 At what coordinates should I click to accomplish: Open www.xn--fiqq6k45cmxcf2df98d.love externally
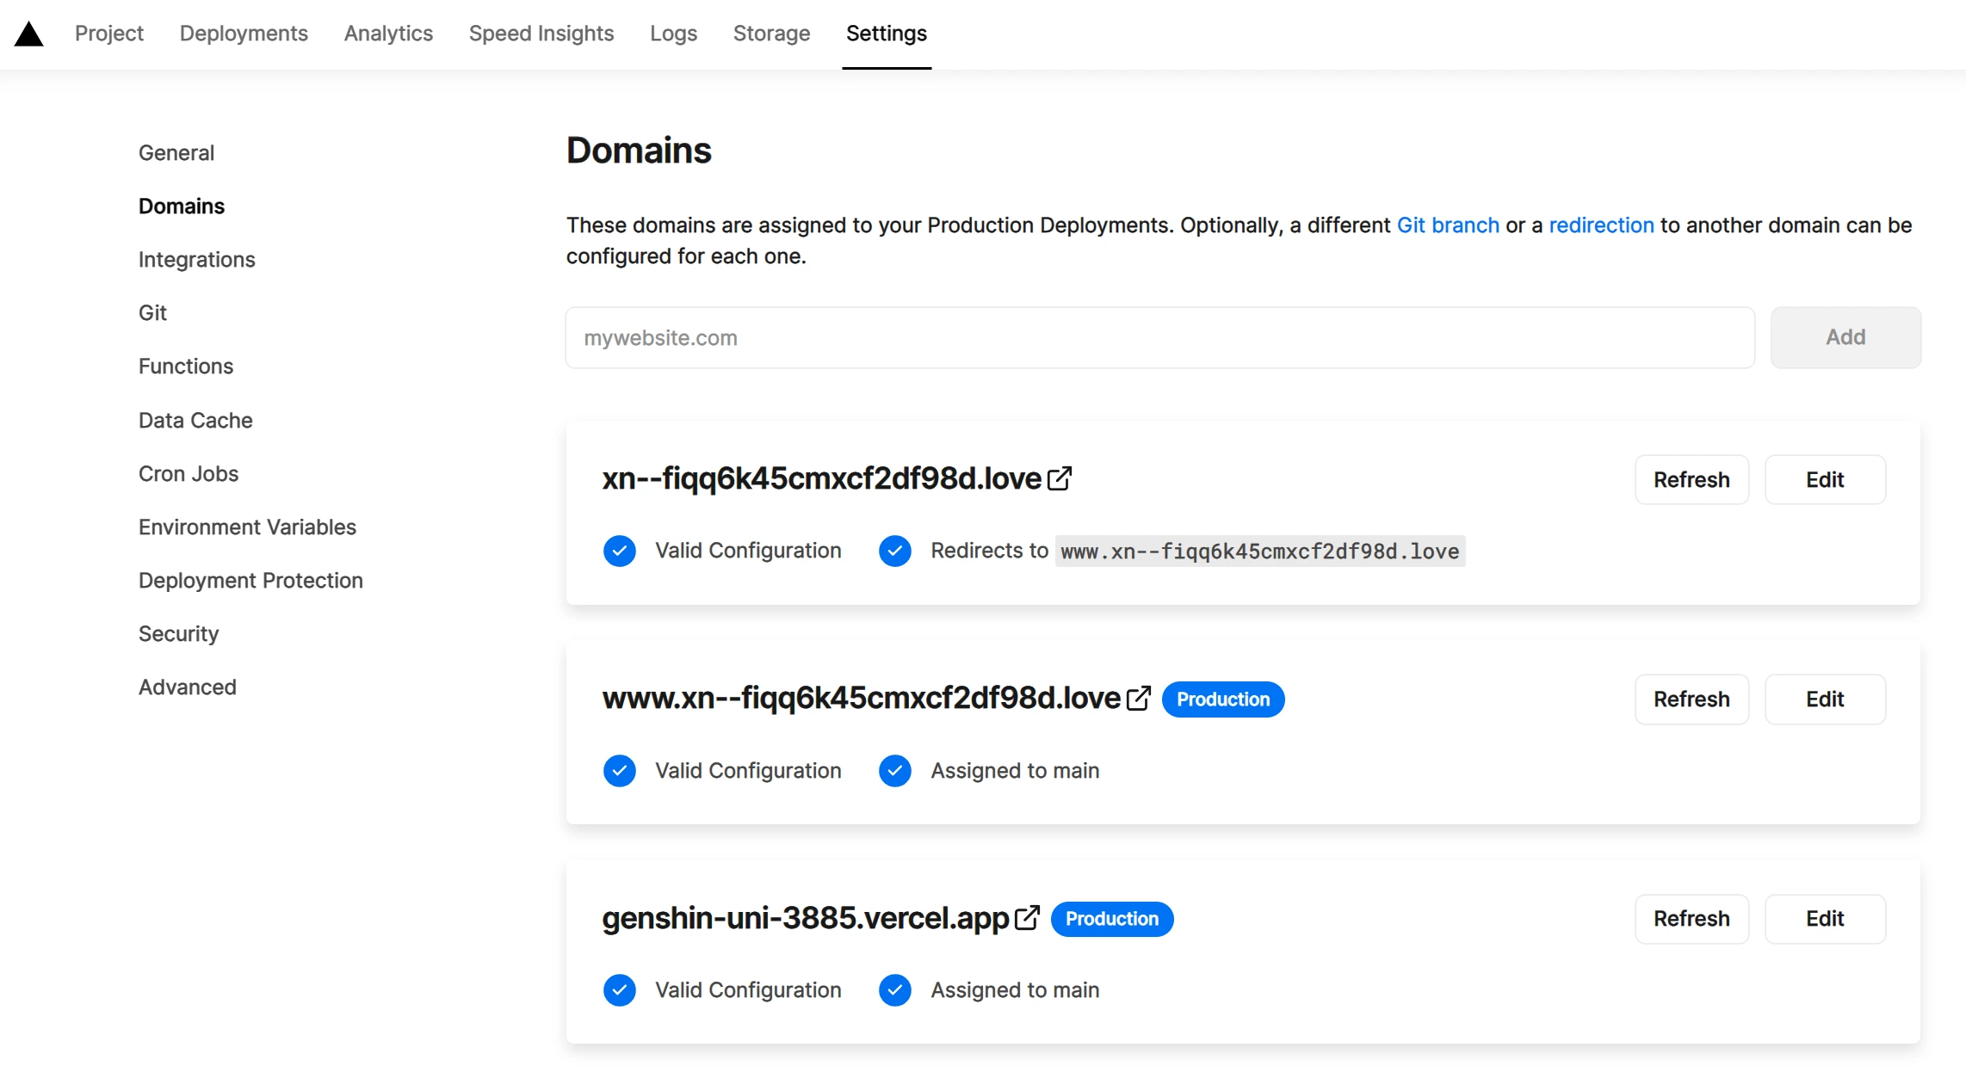tap(1138, 699)
